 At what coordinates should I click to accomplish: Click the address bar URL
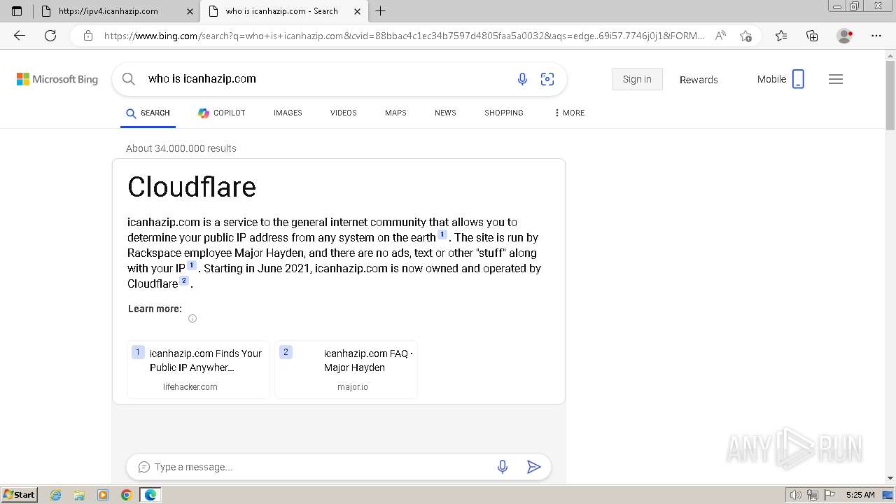point(403,36)
